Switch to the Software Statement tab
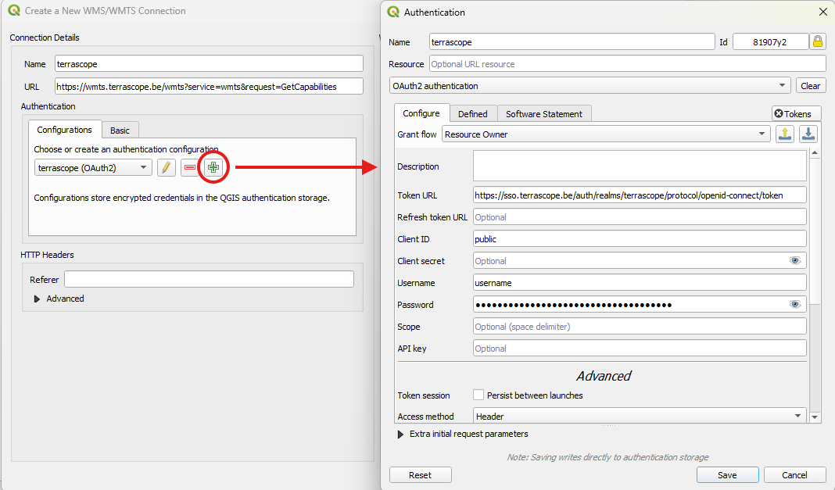The height and width of the screenshot is (490, 835). [543, 114]
